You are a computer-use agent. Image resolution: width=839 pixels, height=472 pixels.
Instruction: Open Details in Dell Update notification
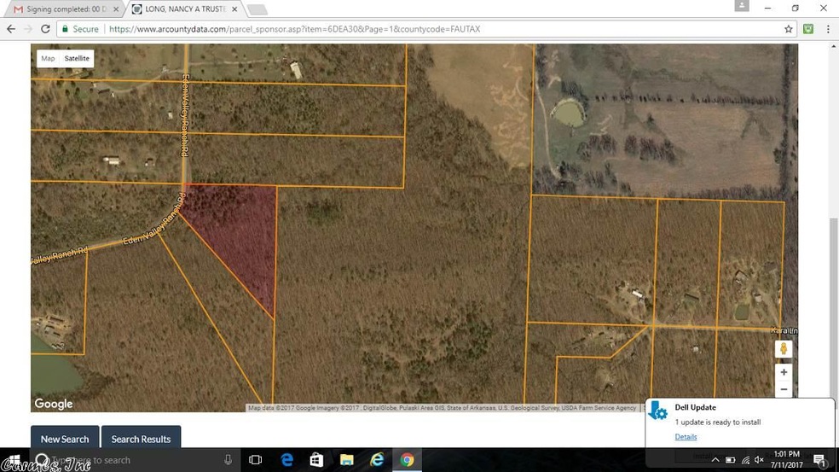tap(686, 437)
